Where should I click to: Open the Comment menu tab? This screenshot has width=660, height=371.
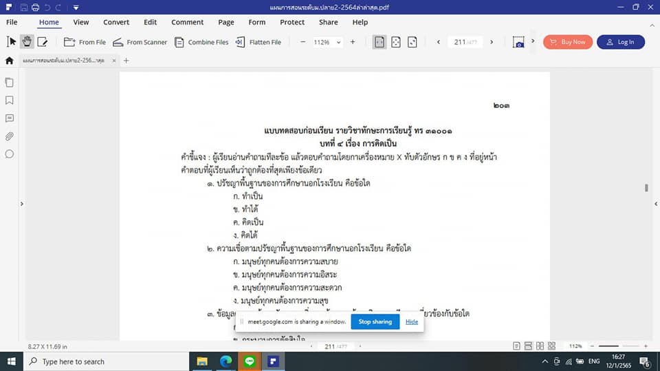pyautogui.click(x=187, y=22)
